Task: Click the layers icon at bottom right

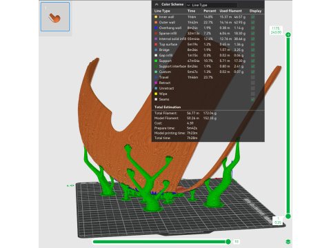Action: [288, 242]
